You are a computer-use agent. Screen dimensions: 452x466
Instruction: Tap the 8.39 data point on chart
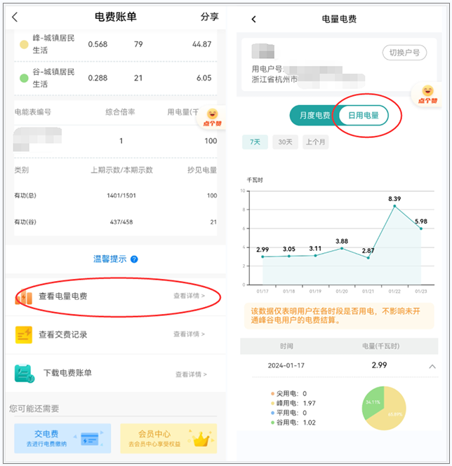click(394, 206)
